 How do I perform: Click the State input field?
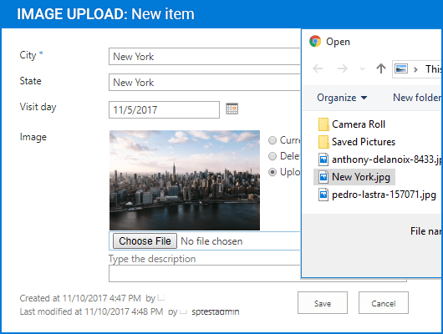204,83
